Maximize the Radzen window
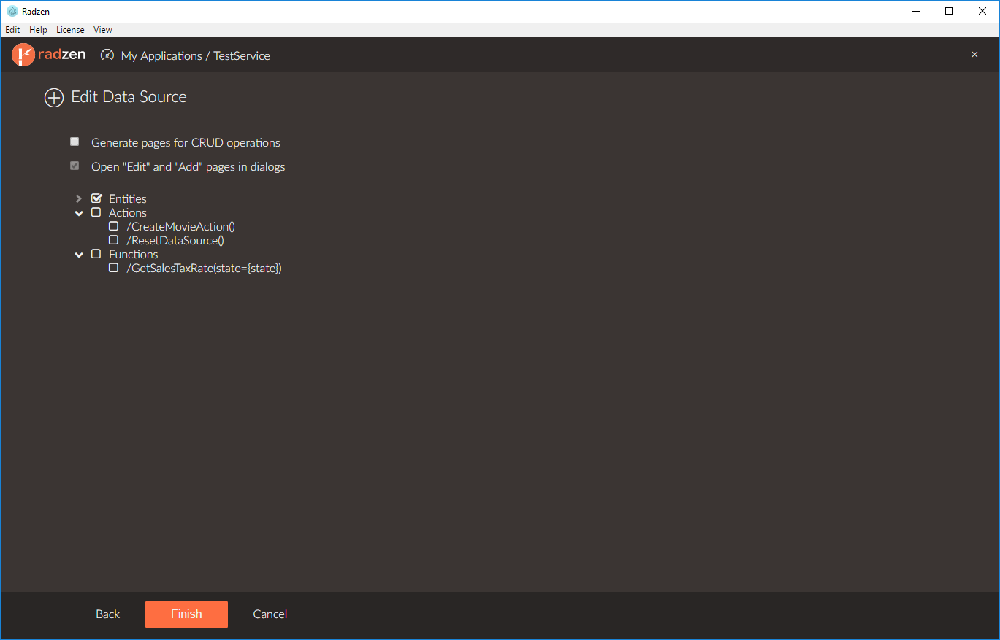This screenshot has height=640, width=1000. click(x=949, y=11)
